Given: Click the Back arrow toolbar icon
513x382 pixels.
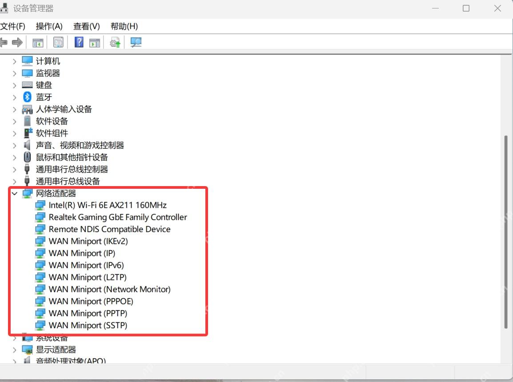Looking at the screenshot, I should point(4,42).
